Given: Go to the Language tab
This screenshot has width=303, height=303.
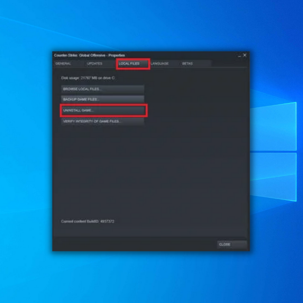Looking at the screenshot, I should [x=164, y=64].
